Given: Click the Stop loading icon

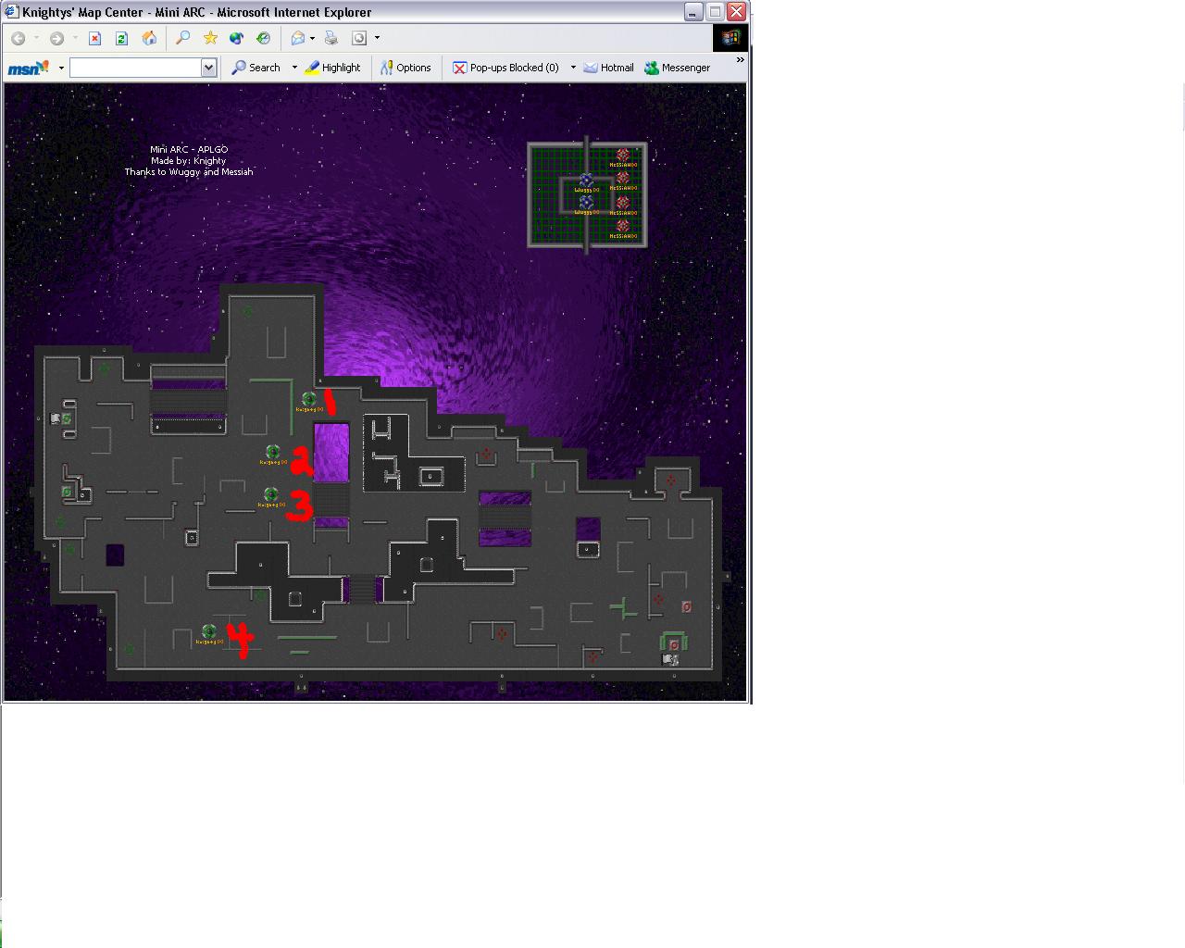Looking at the screenshot, I should click(x=94, y=38).
